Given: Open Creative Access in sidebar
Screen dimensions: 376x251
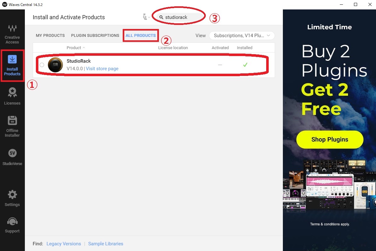Looking at the screenshot, I should click(x=12, y=34).
